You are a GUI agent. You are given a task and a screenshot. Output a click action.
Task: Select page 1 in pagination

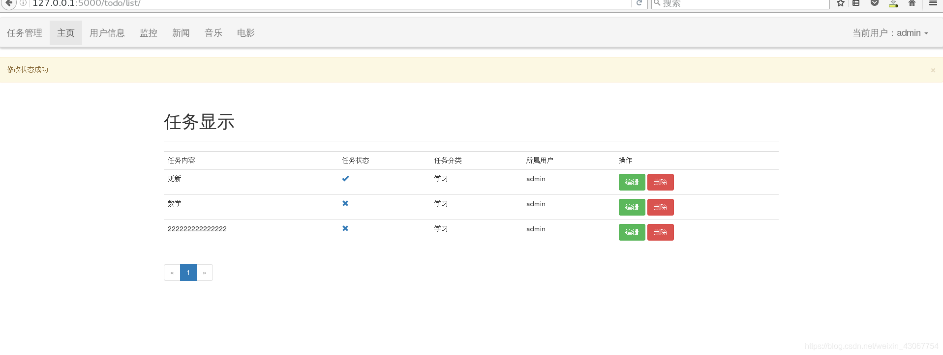(188, 273)
